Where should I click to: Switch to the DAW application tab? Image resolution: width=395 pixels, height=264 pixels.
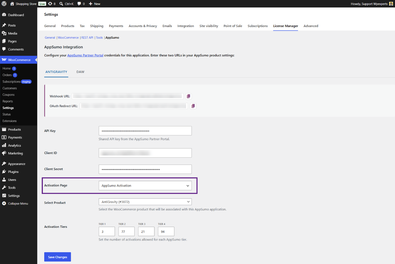pyautogui.click(x=80, y=72)
